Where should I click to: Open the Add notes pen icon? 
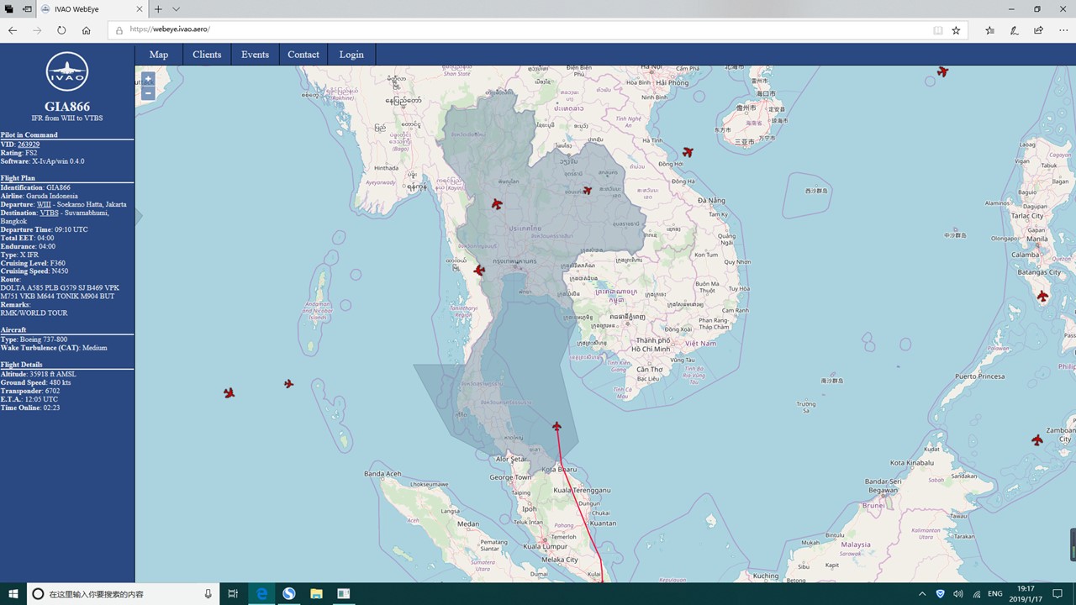[1015, 30]
